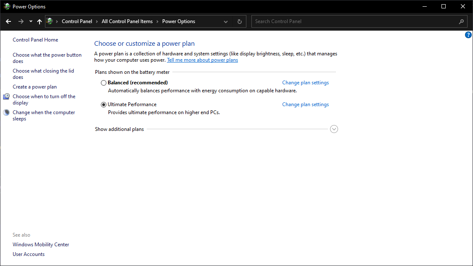Expand Show additional plans chevron
The image size is (473, 266).
(x=334, y=129)
